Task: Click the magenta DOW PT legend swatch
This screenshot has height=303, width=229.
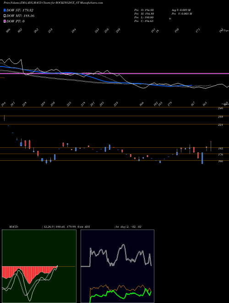Action: tap(5, 21)
